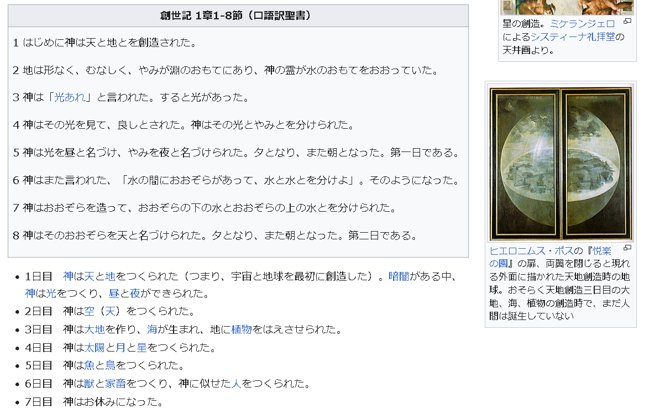Click the 植物 link in day 3
Image resolution: width=660 pixels, height=419 pixels.
click(x=242, y=329)
